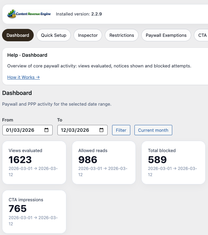Open the From date calendar picker icon
This screenshot has height=235, width=208.
point(46,130)
